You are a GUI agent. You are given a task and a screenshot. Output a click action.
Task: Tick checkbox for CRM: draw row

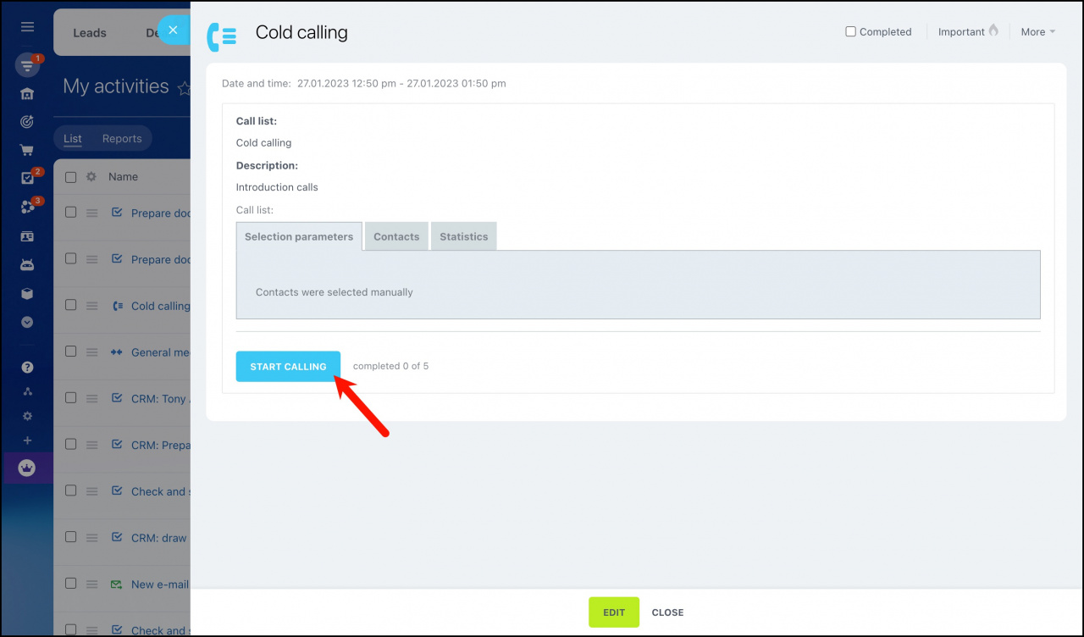click(71, 537)
